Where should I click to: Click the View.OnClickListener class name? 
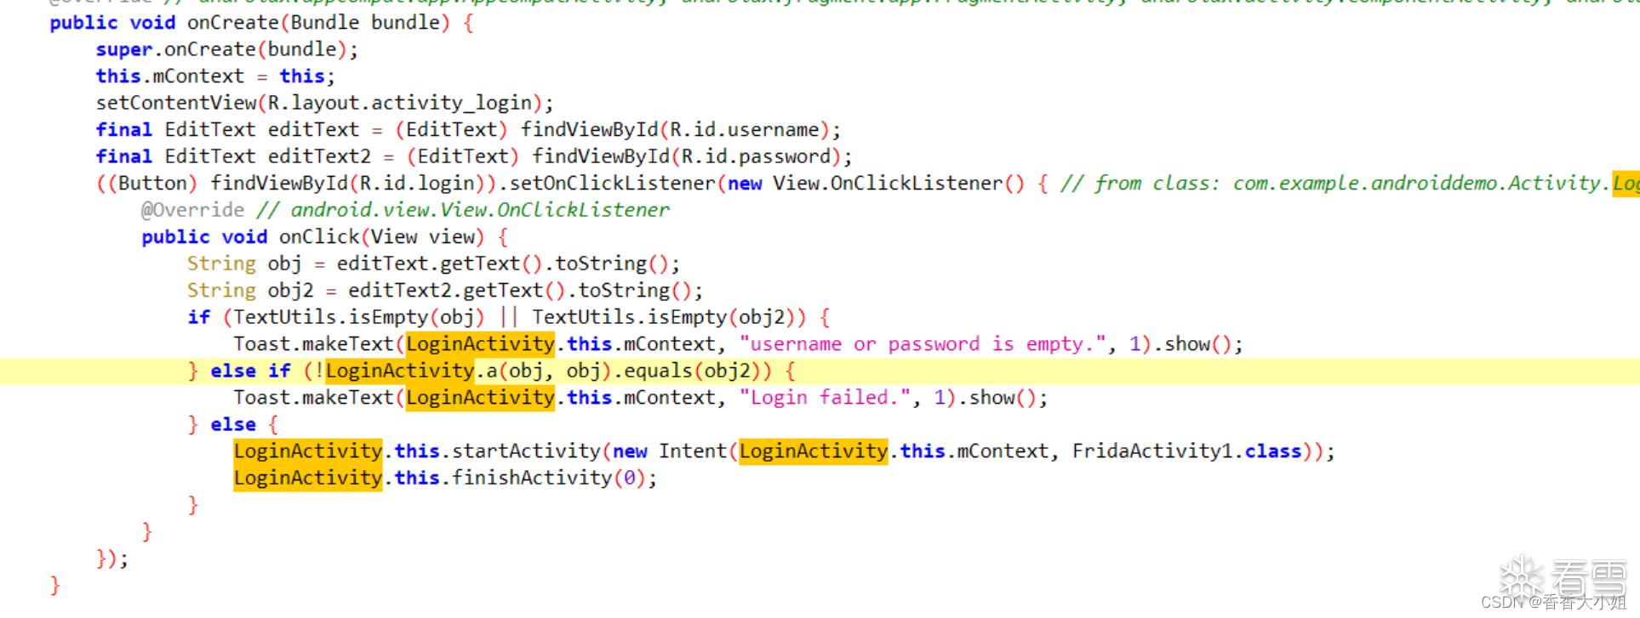pos(888,184)
